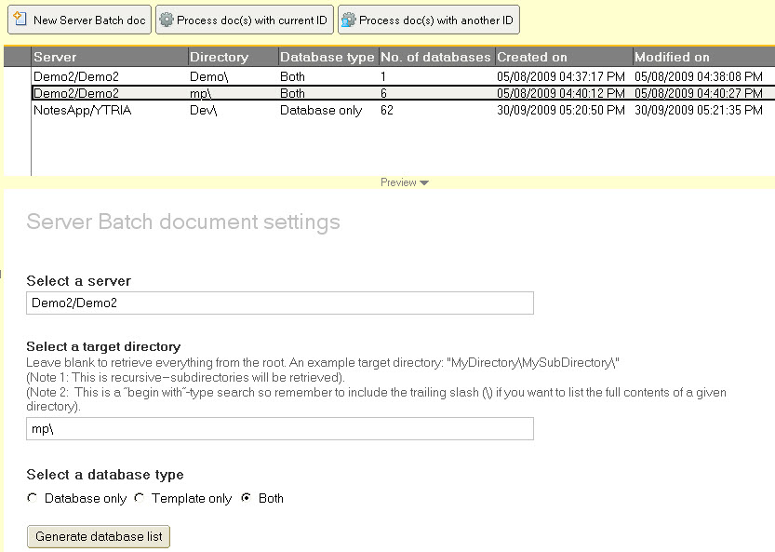This screenshot has height=552, width=775.
Task: Click Process doc(s) with another ID icon
Action: click(x=349, y=20)
